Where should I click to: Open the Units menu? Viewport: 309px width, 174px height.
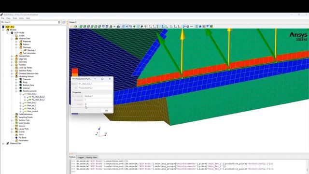[x=21, y=18]
